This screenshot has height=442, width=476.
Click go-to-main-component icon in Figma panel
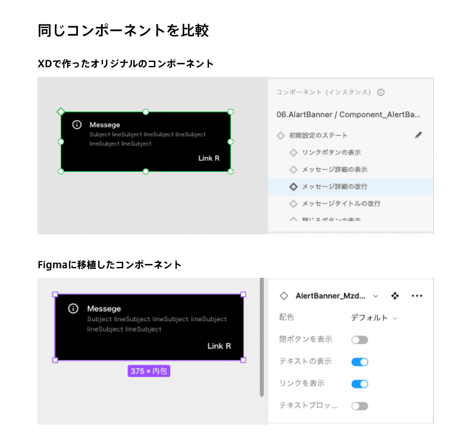coord(395,296)
